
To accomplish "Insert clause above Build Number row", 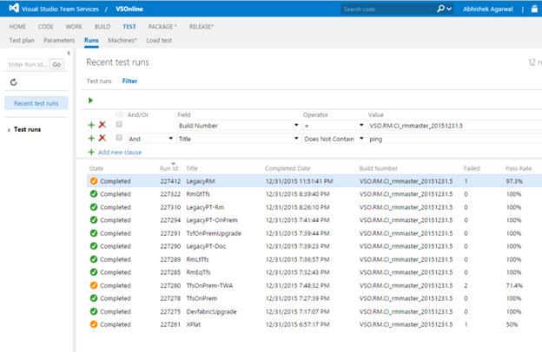I will click(91, 125).
